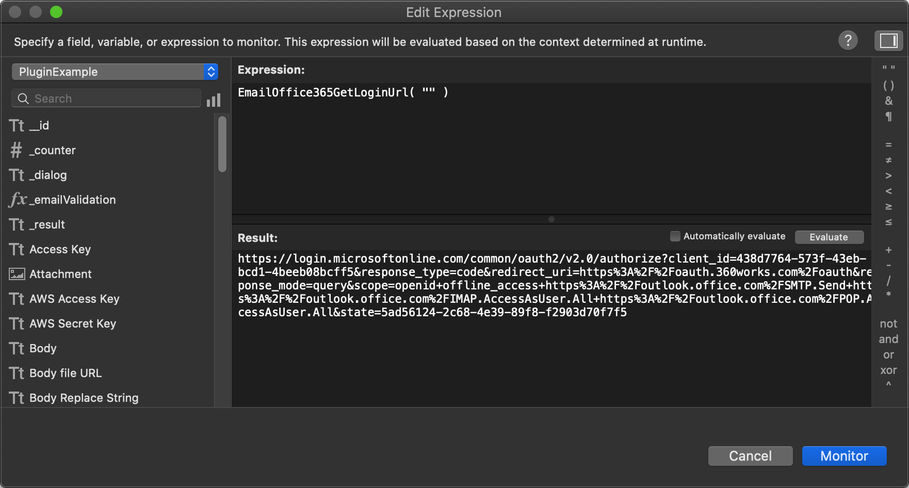Insert not-equal operator
This screenshot has width=909, height=488.
[x=888, y=160]
